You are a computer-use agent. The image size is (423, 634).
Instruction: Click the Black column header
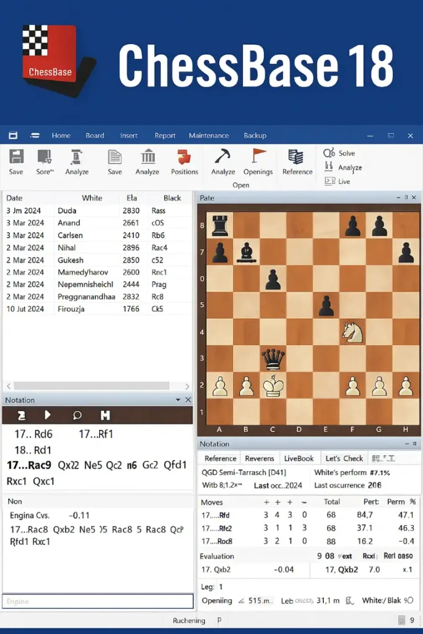point(172,198)
